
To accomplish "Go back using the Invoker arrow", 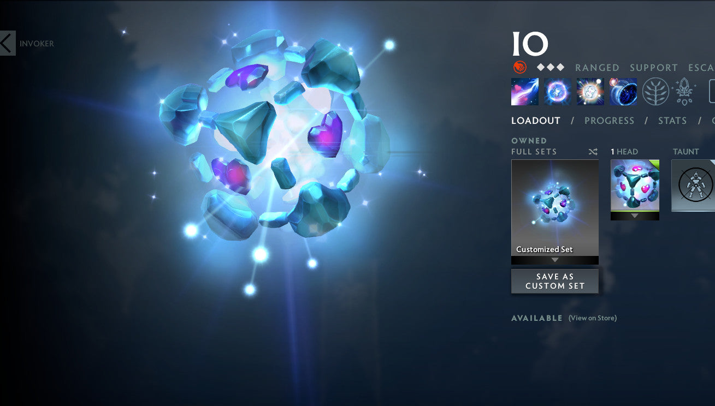I will (x=7, y=43).
